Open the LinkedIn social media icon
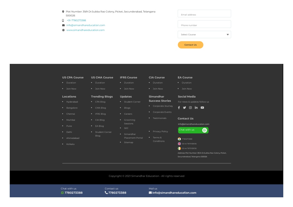 pos(196,107)
